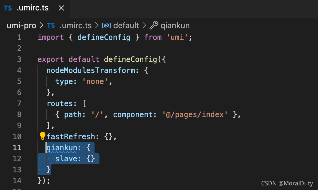Click the type property on line 5

pos(64,82)
